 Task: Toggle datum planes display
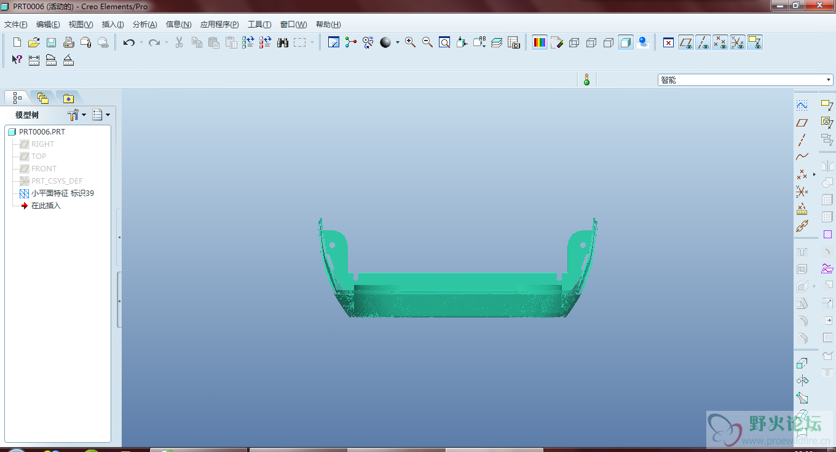[686, 42]
